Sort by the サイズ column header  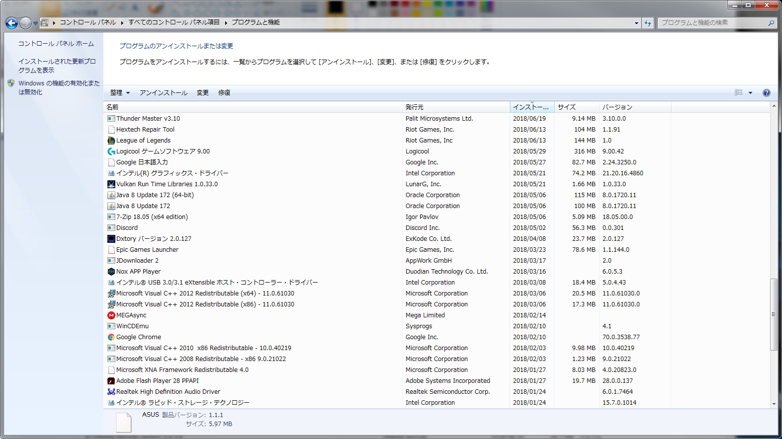[567, 107]
